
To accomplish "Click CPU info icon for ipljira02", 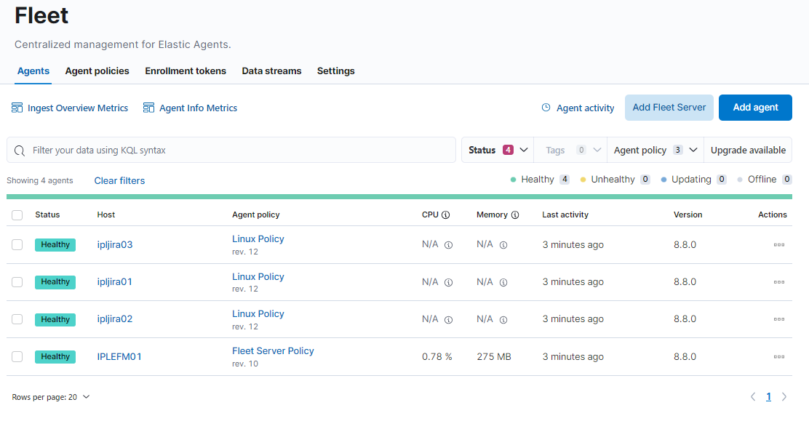I will click(449, 320).
